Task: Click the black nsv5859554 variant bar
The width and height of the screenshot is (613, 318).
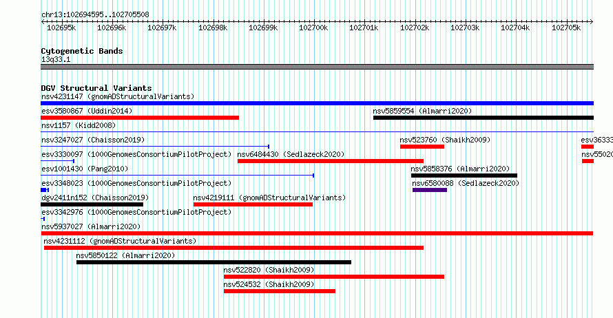Action: click(484, 118)
